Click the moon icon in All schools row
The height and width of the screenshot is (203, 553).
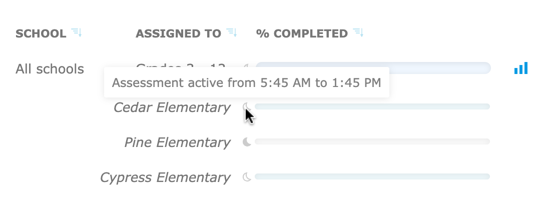click(247, 65)
